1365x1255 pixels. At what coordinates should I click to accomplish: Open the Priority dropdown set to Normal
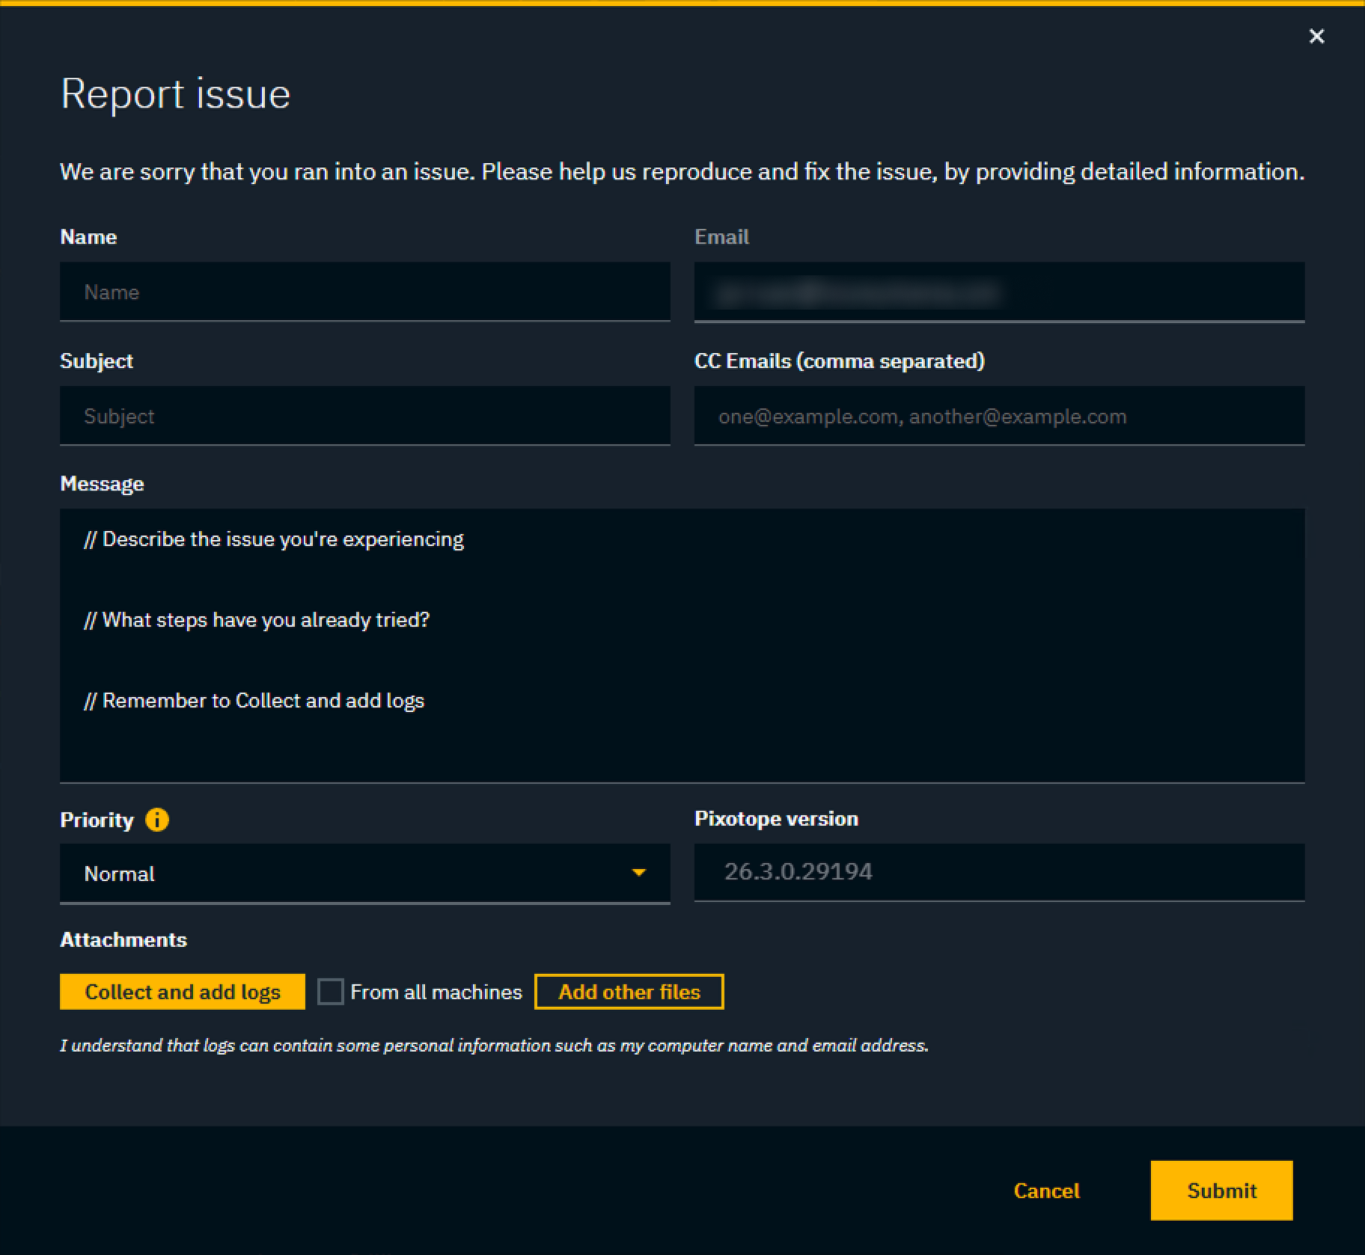click(365, 874)
